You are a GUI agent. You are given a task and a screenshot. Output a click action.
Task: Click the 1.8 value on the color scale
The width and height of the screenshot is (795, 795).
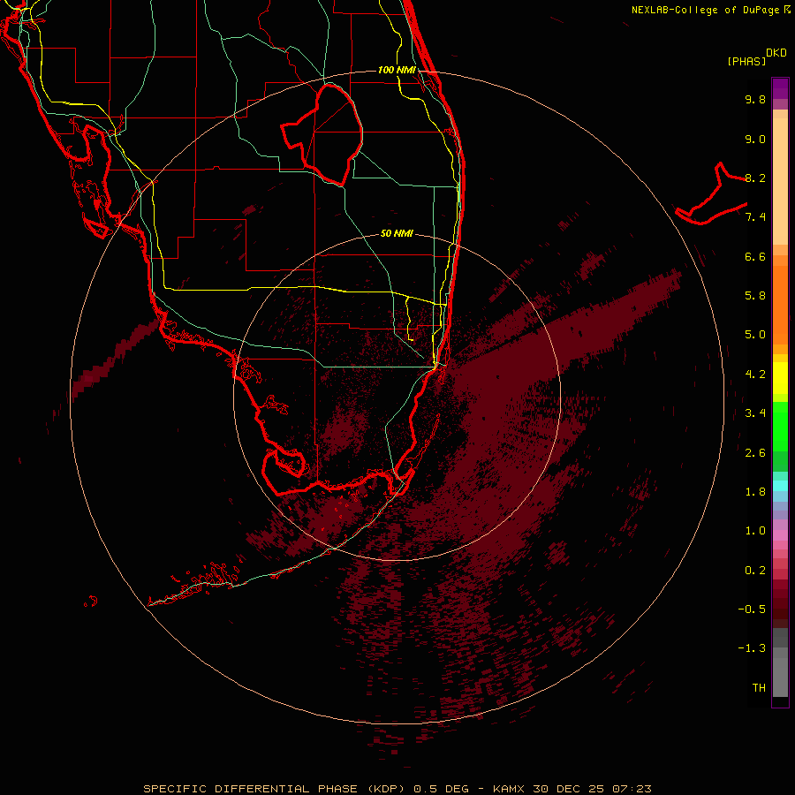tap(755, 492)
